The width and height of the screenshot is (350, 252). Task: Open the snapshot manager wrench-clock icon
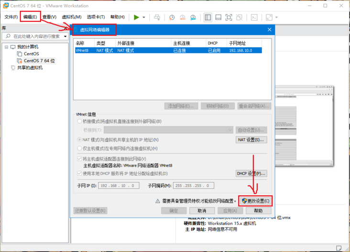(193, 17)
